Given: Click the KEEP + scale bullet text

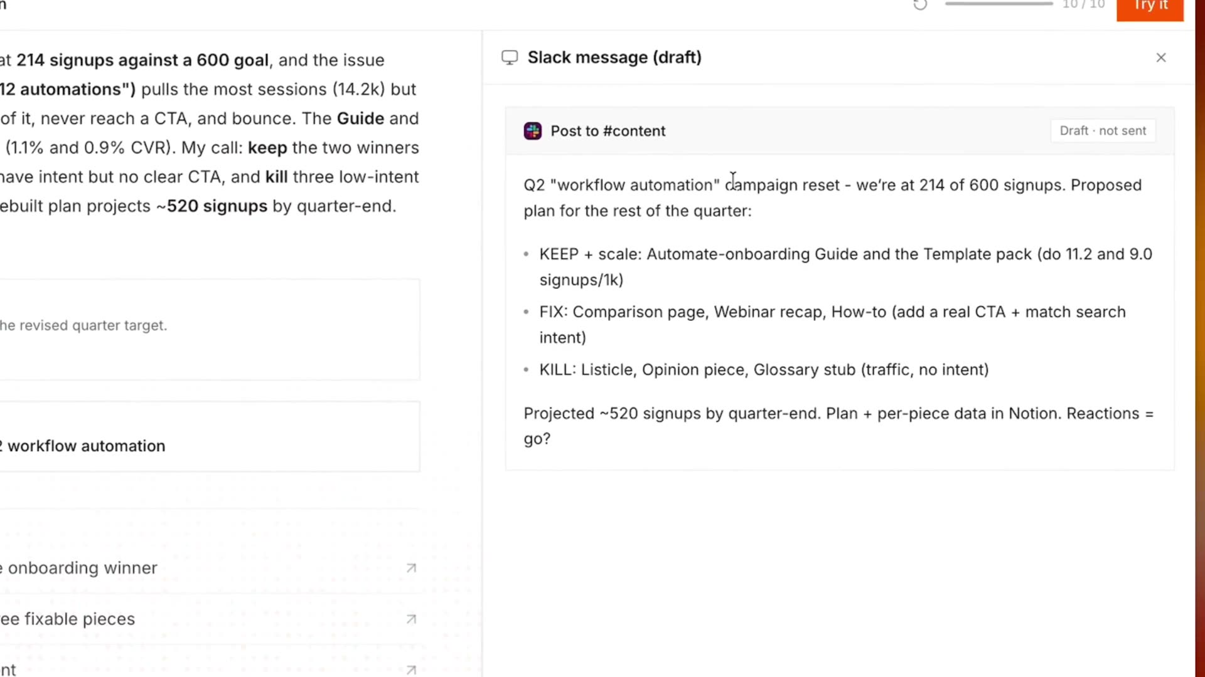Looking at the screenshot, I should tap(845, 267).
